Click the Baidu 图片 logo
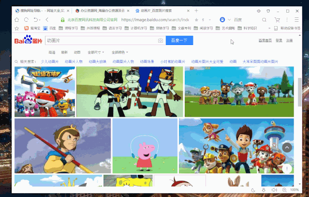Screen dimensions: 309x197 click(x=29, y=39)
